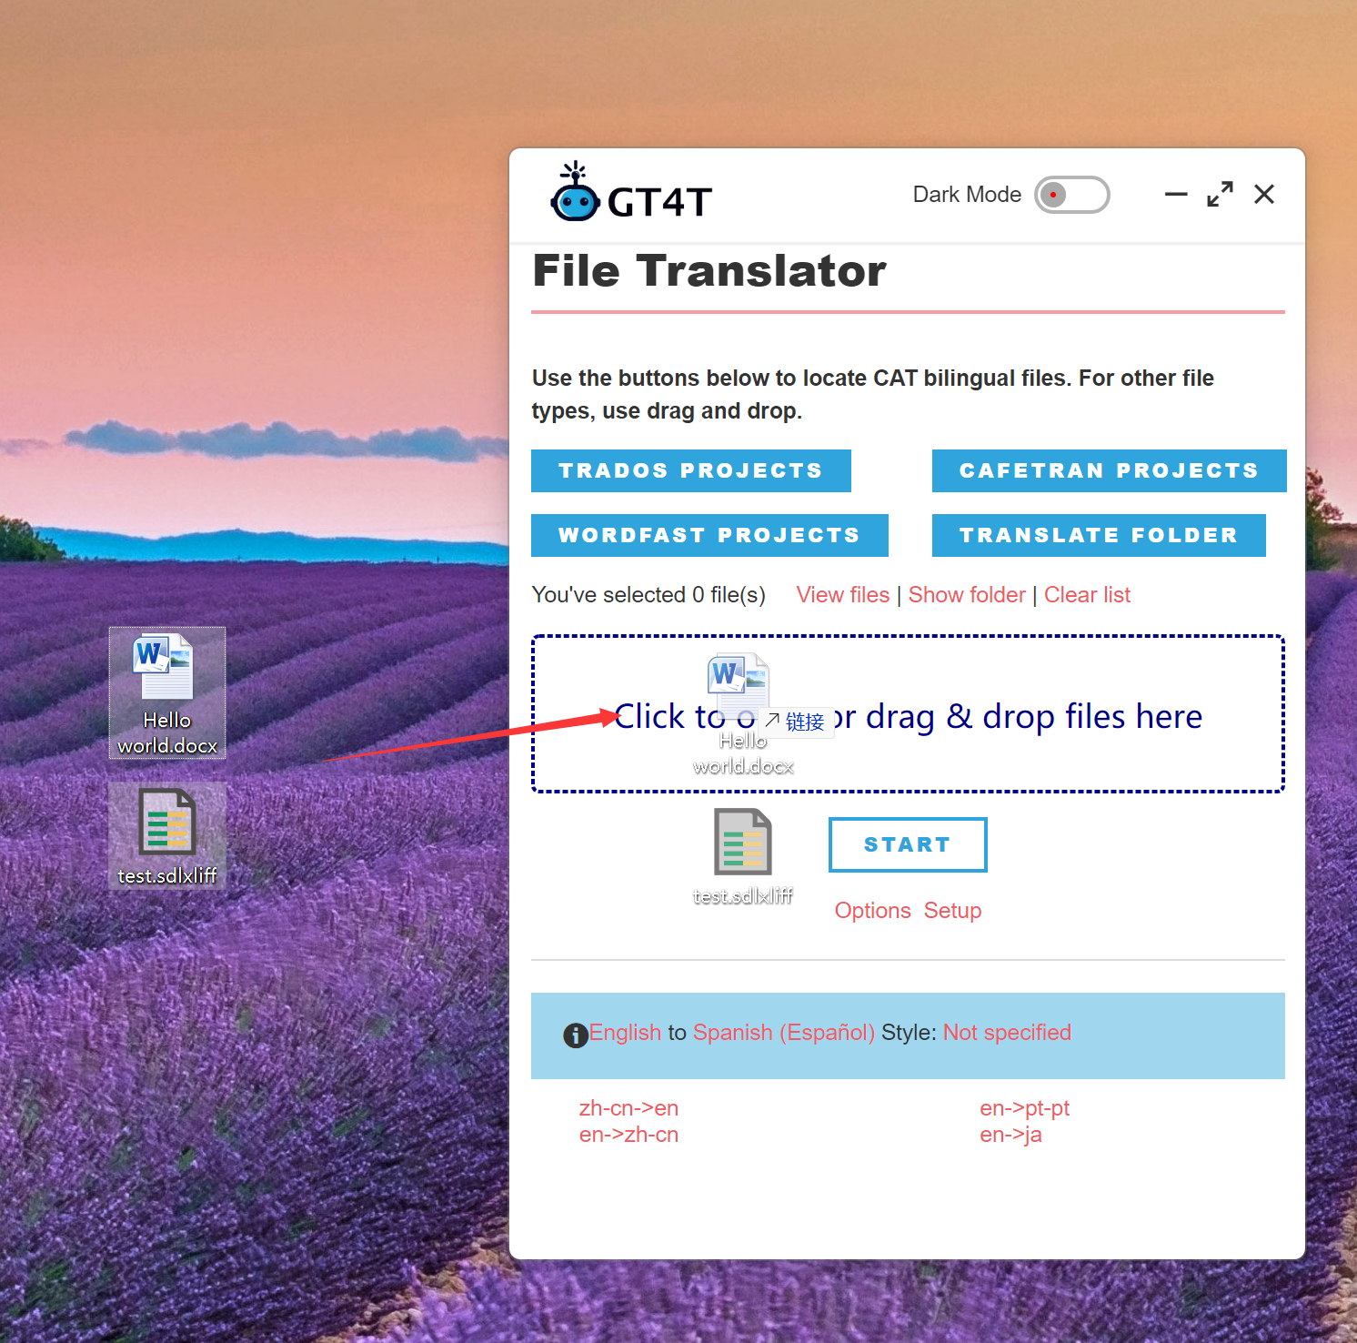Open Trados Projects file locator
Image resolution: width=1357 pixels, height=1343 pixels.
690,470
